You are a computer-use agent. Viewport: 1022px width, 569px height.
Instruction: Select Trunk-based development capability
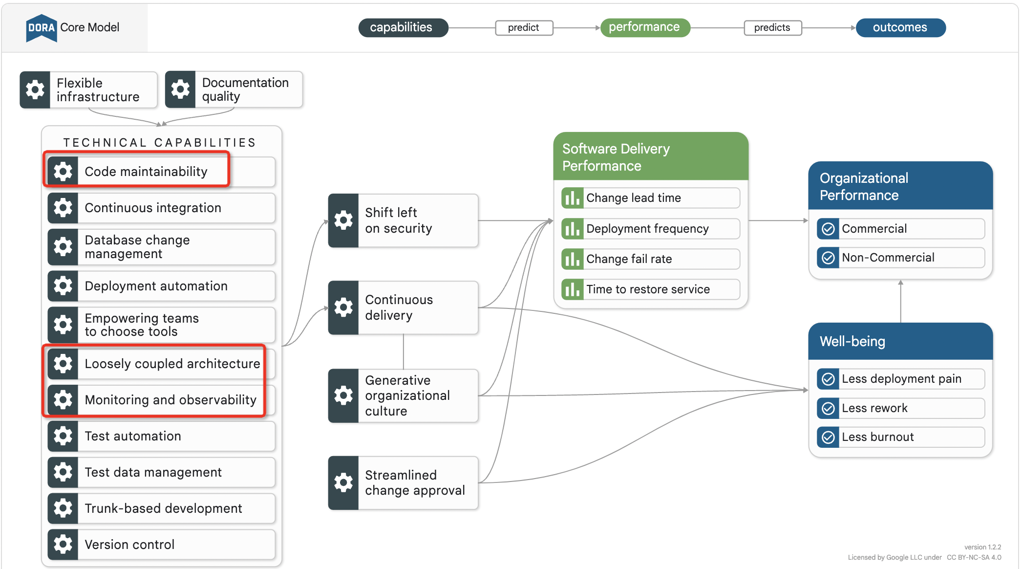click(163, 508)
